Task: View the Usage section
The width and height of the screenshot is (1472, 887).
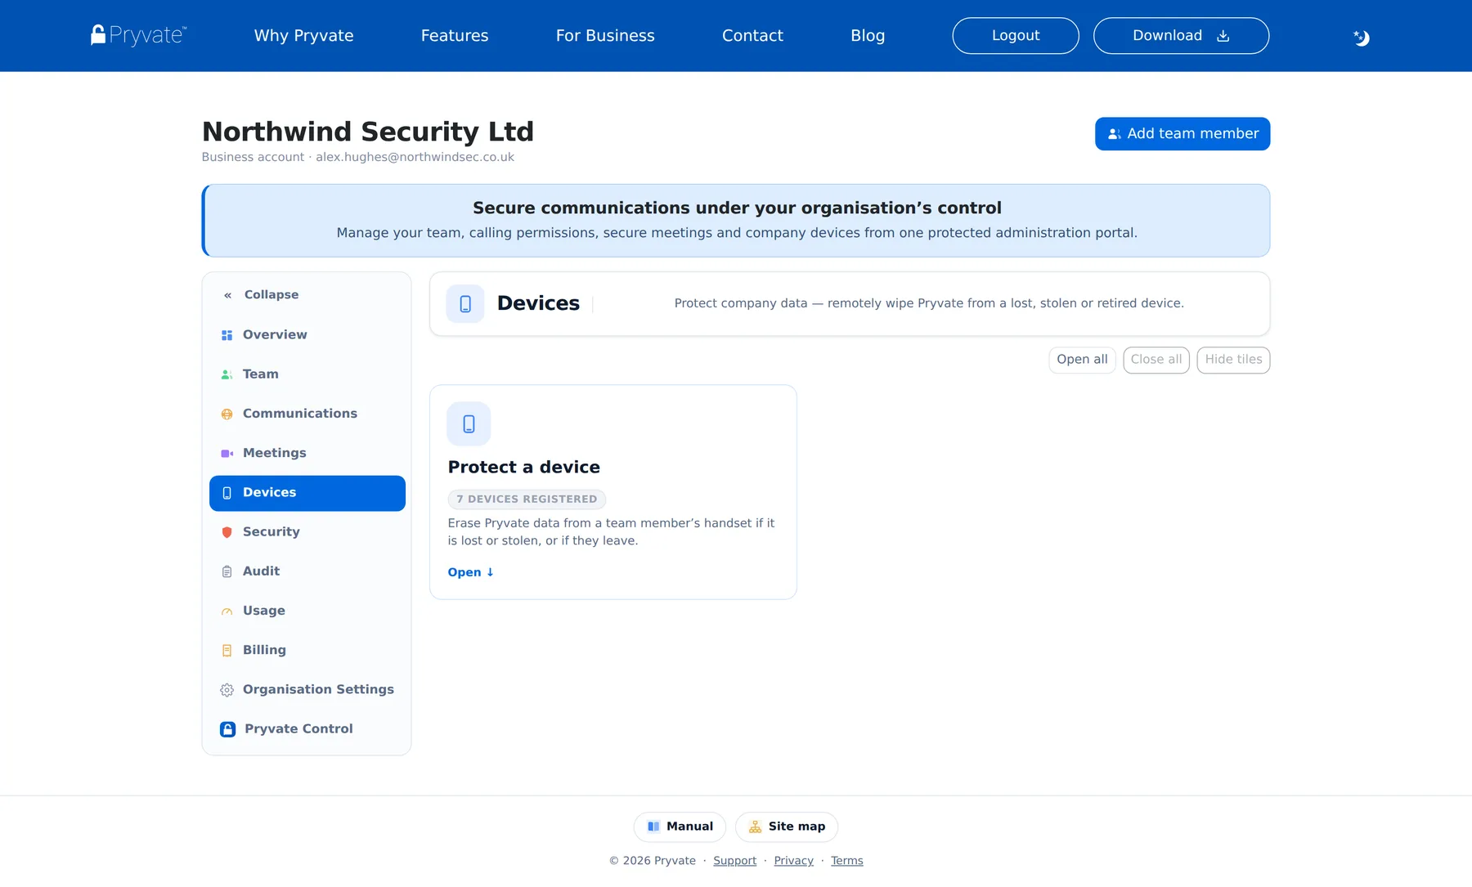Action: (x=307, y=611)
